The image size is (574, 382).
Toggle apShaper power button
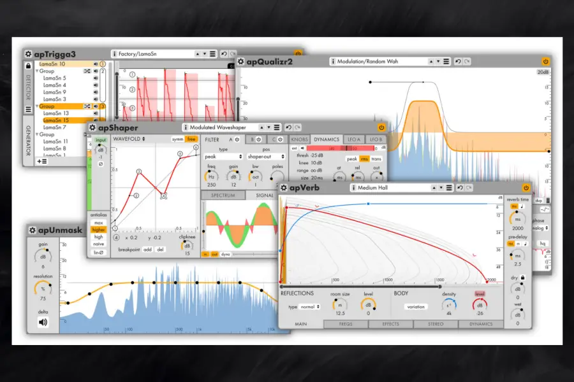[381, 127]
